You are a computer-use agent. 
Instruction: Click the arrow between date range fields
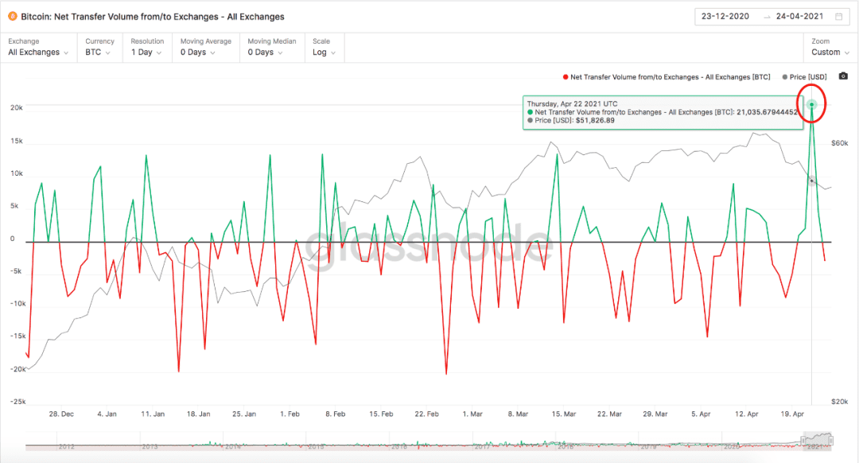767,17
